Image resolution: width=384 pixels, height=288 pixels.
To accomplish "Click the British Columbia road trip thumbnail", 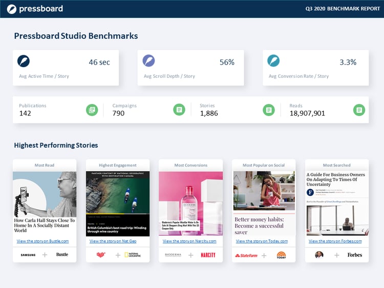I will (118, 203).
